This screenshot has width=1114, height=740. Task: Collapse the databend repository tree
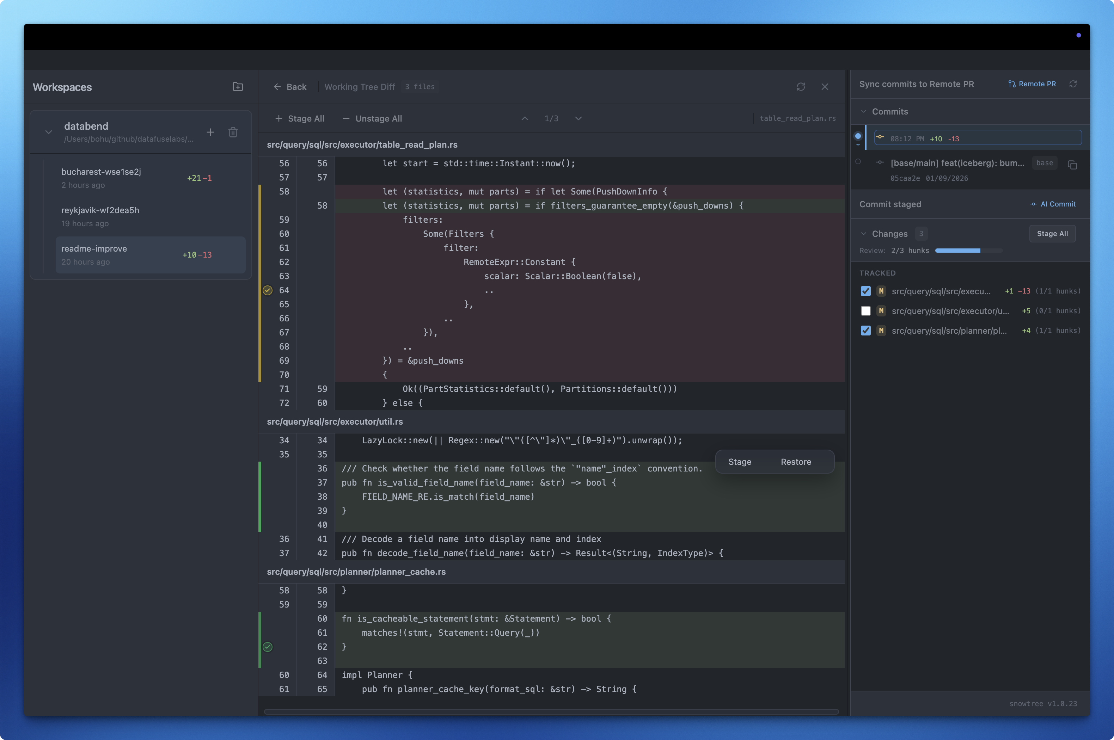tap(49, 132)
